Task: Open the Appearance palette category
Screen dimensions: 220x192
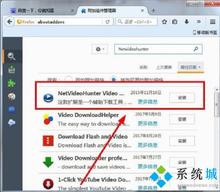Action: click(x=12, y=96)
